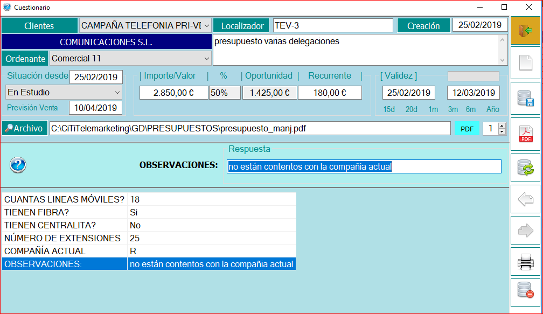This screenshot has width=543, height=314.
Task: Click the Creación button
Action: click(x=423, y=26)
